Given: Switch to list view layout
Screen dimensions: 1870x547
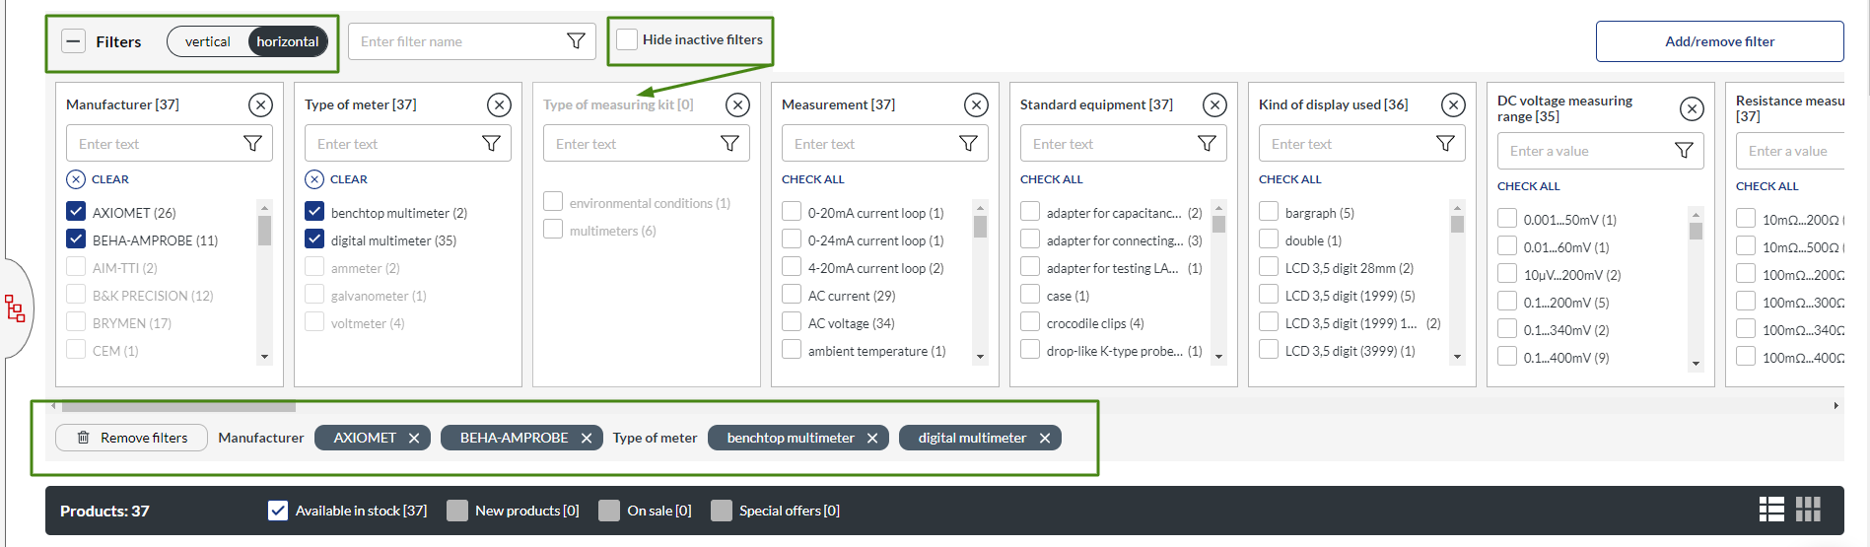Looking at the screenshot, I should pos(1771,510).
